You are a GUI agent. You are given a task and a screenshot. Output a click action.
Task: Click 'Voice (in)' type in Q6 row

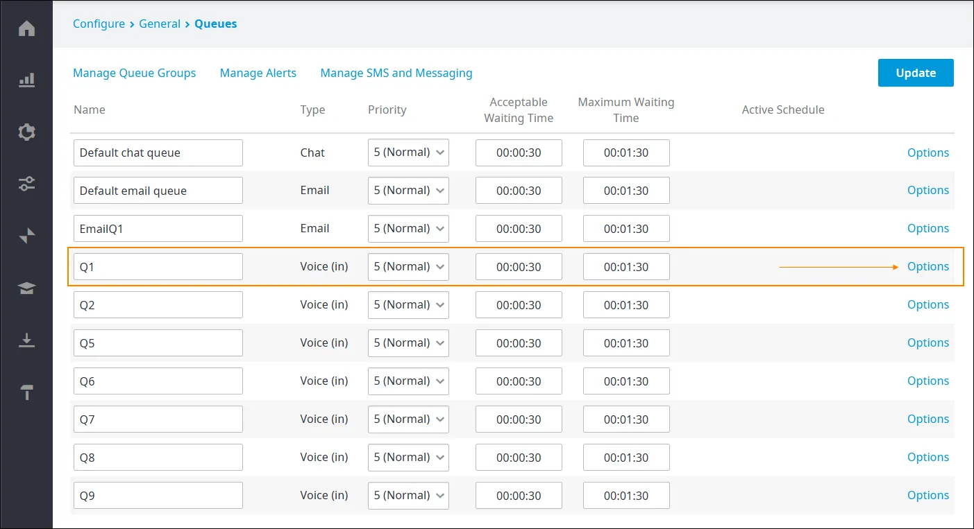tap(324, 381)
